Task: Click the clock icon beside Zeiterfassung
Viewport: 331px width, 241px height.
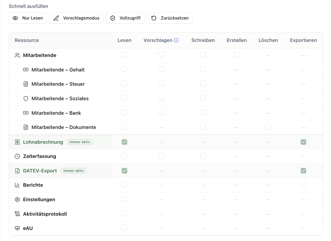Action: (x=17, y=156)
